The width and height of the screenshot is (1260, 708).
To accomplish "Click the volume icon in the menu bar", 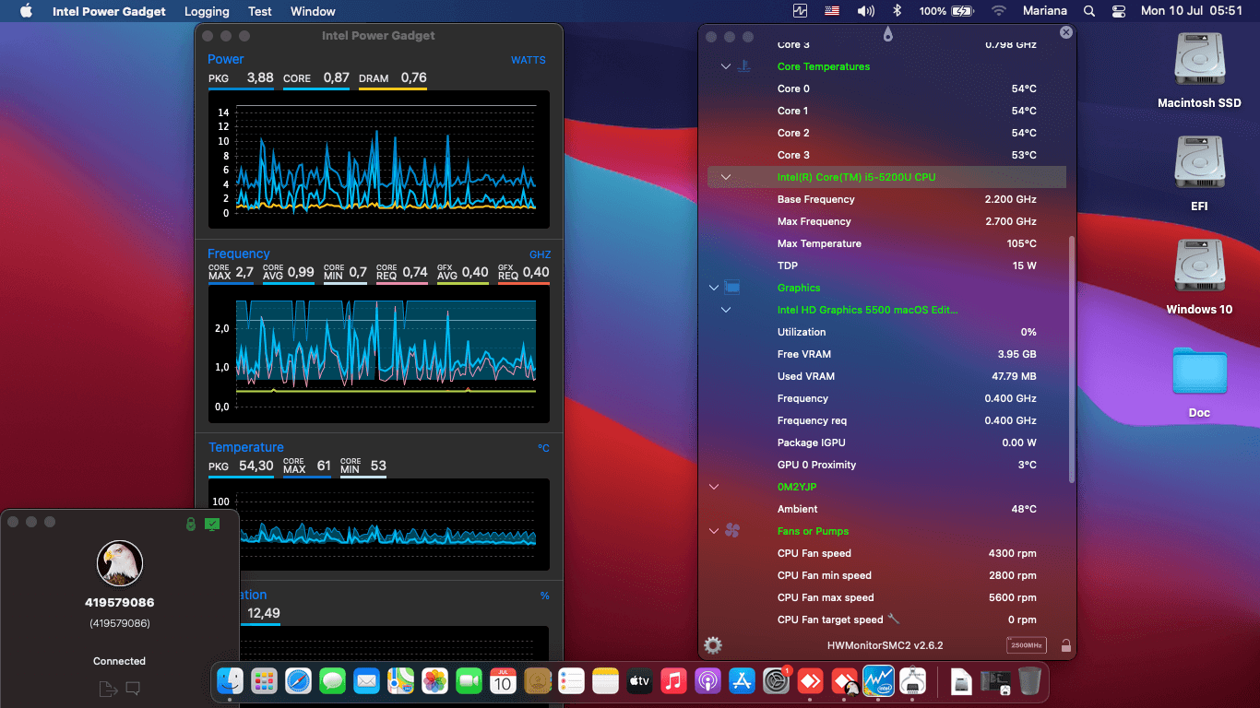I will [865, 11].
